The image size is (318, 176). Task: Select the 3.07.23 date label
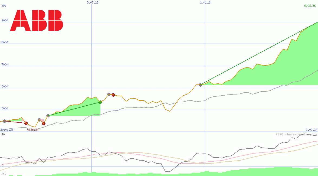click(93, 2)
